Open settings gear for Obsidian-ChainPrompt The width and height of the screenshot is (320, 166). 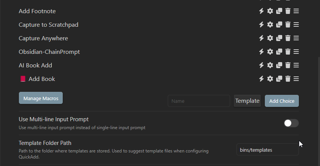pos(270,52)
